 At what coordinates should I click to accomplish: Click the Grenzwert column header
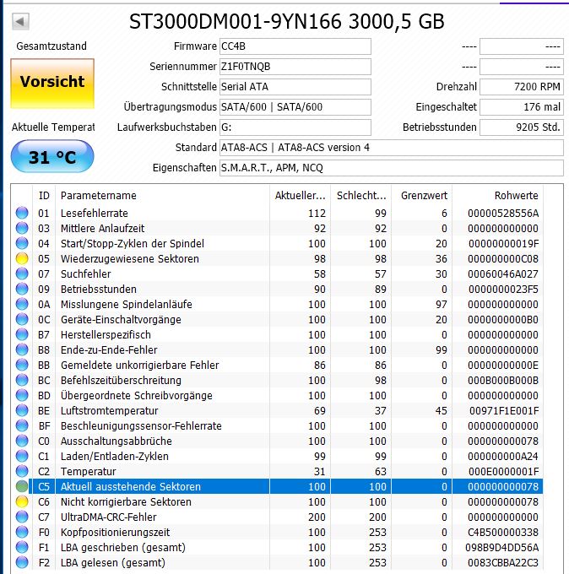pyautogui.click(x=421, y=196)
